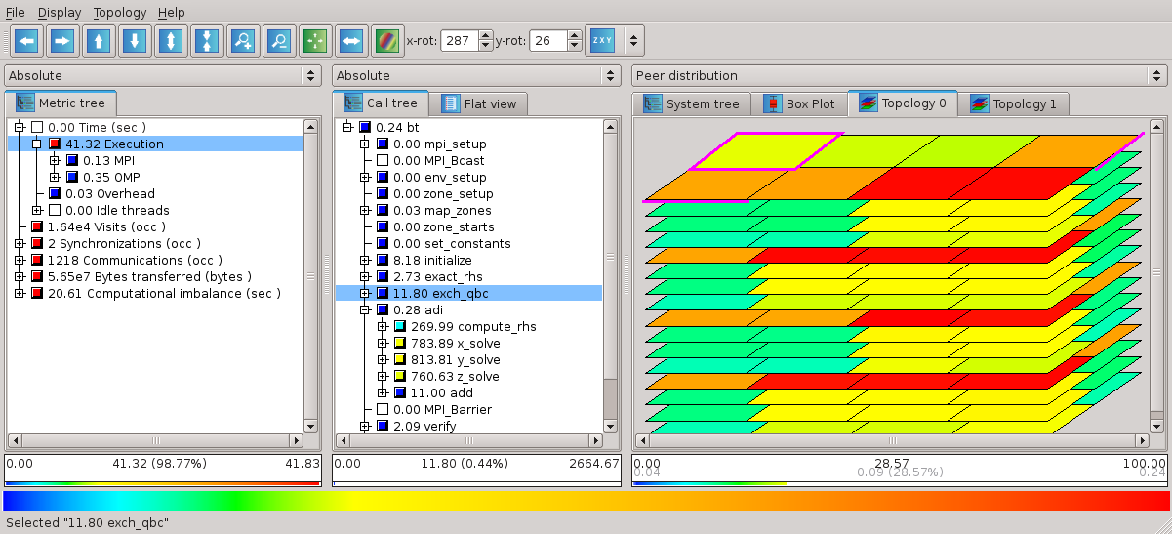Screen dimensions: 1172x534
Task: Open the File menu
Action: tap(16, 13)
